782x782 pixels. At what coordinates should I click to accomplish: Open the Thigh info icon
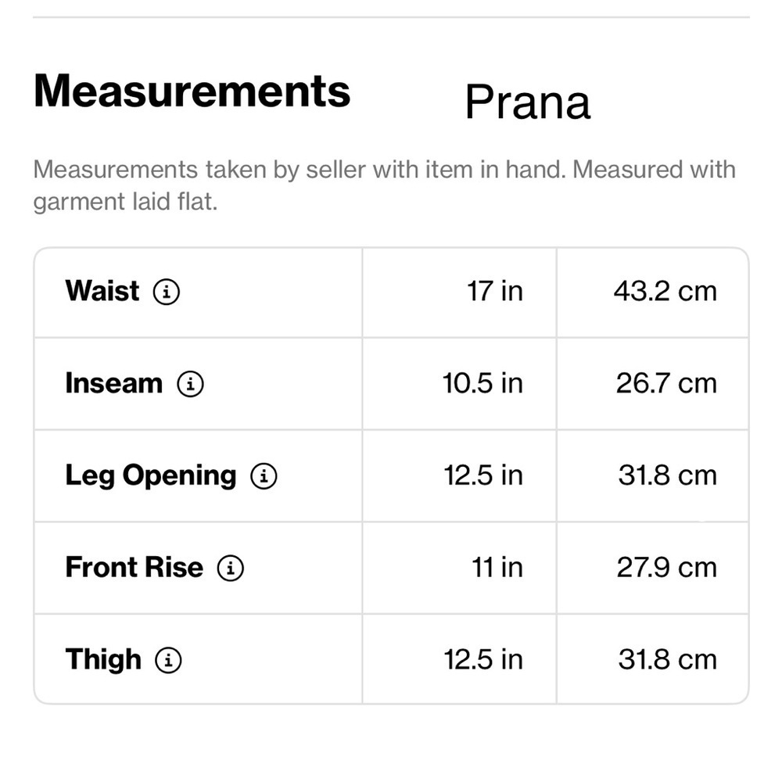point(168,660)
